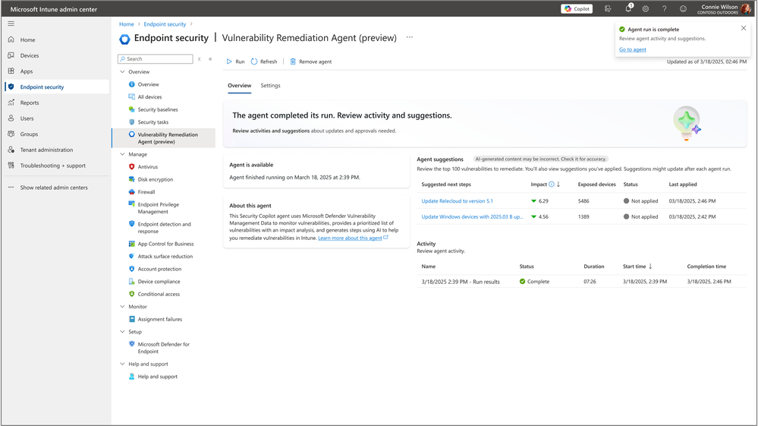The height and width of the screenshot is (426, 758).
Task: Refresh the agent page
Action: [x=264, y=62]
